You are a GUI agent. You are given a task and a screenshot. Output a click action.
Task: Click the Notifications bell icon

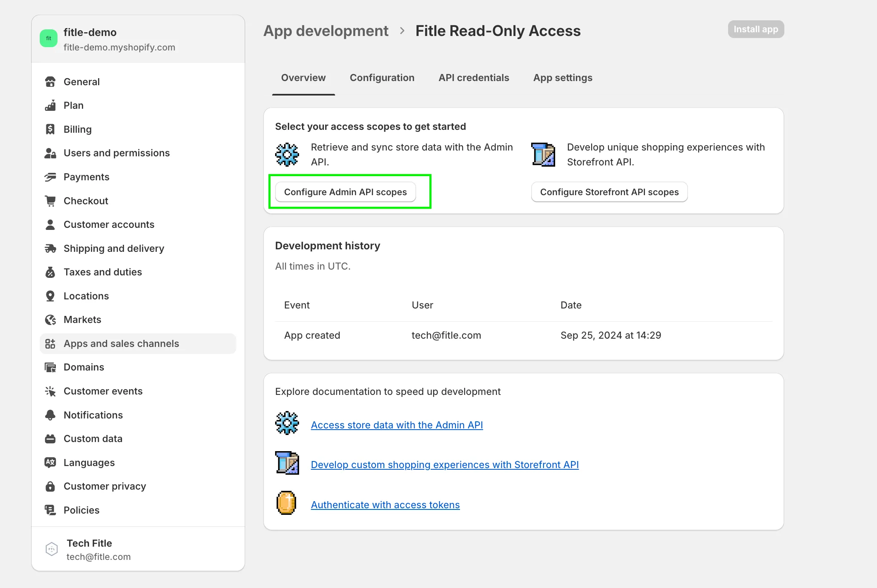tap(50, 415)
